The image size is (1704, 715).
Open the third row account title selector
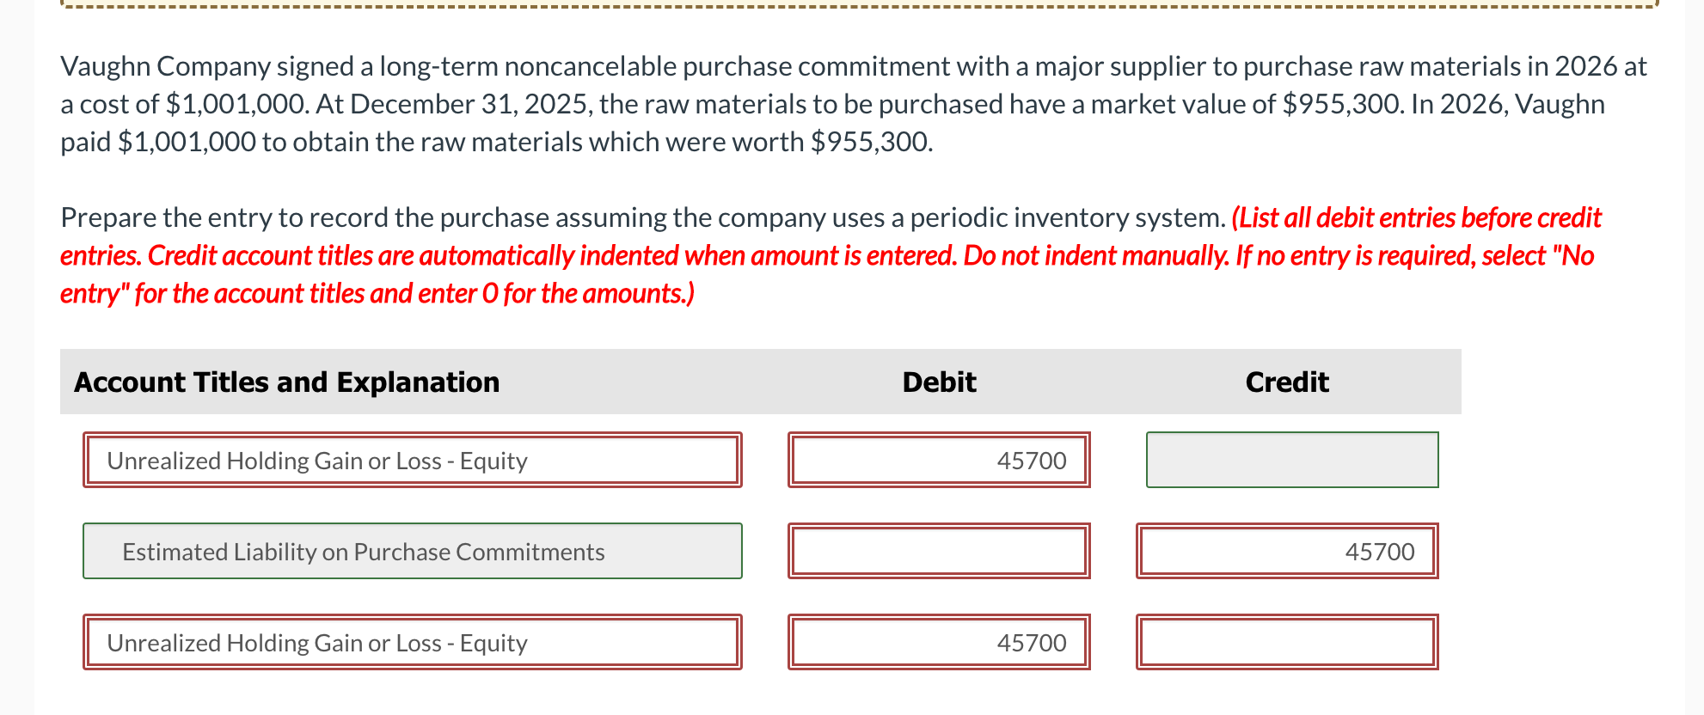point(411,642)
